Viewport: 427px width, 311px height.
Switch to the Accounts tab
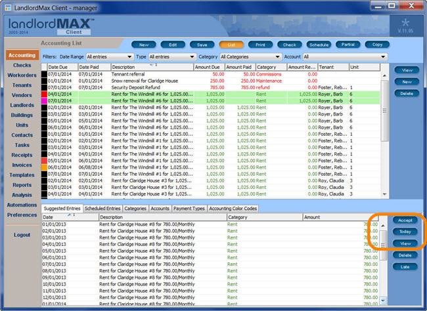click(160, 209)
